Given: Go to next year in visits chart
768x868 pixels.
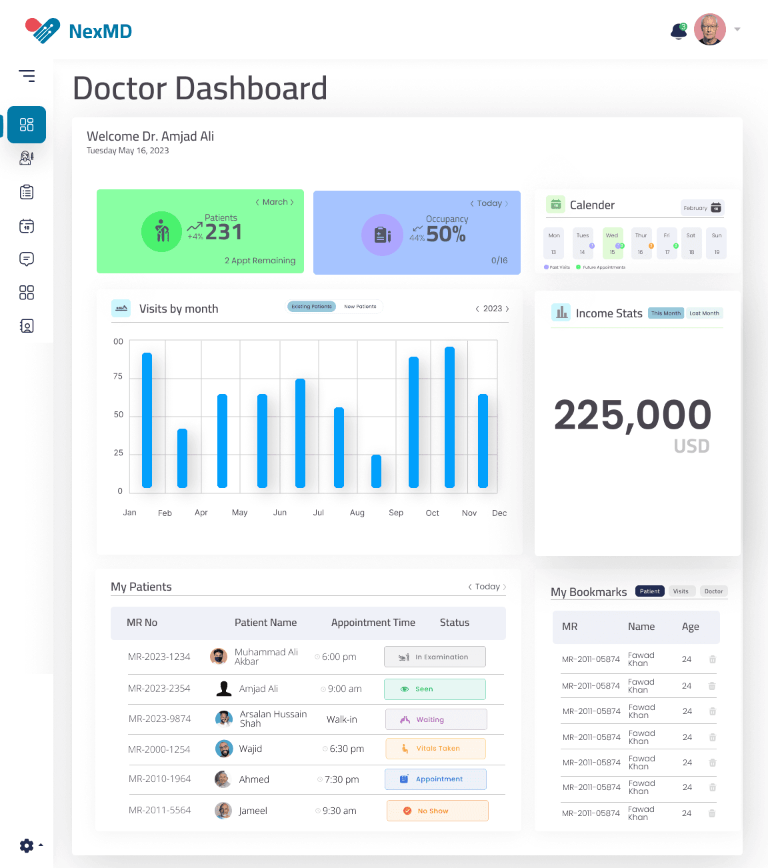Looking at the screenshot, I should [507, 309].
